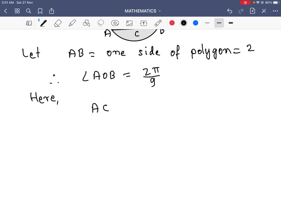Open the Stickers tool
Screen dimensions: 281x211
(115, 23)
